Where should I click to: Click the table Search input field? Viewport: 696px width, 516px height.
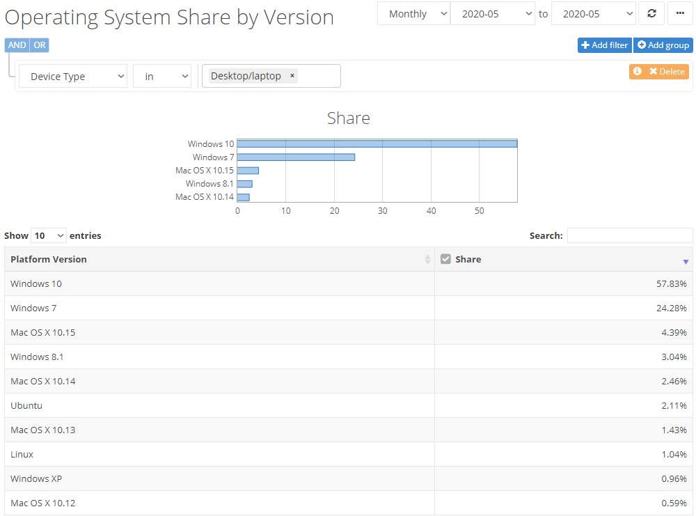pyautogui.click(x=629, y=235)
